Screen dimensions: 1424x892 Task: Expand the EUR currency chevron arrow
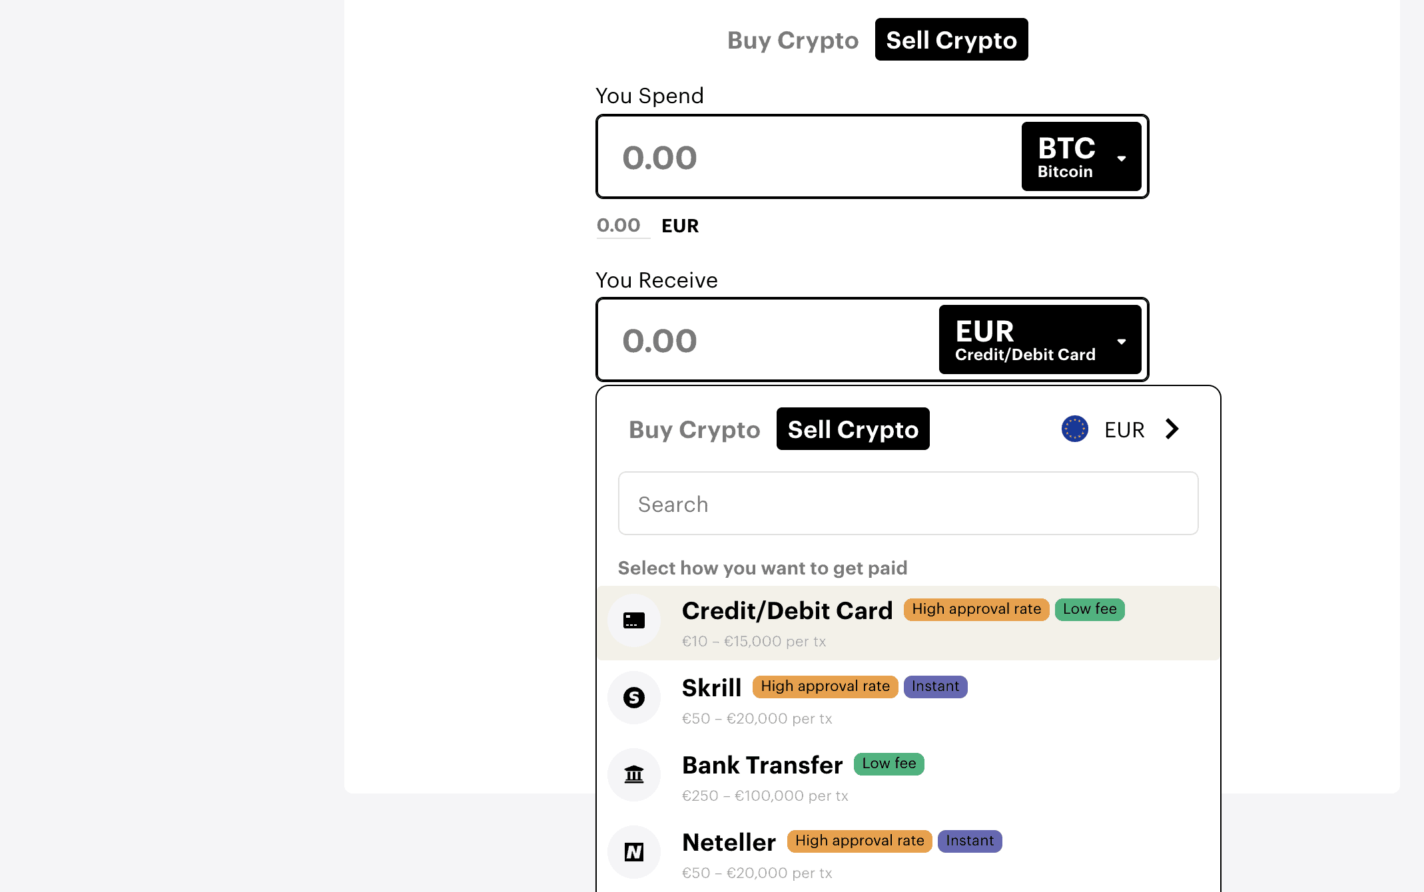(1172, 429)
